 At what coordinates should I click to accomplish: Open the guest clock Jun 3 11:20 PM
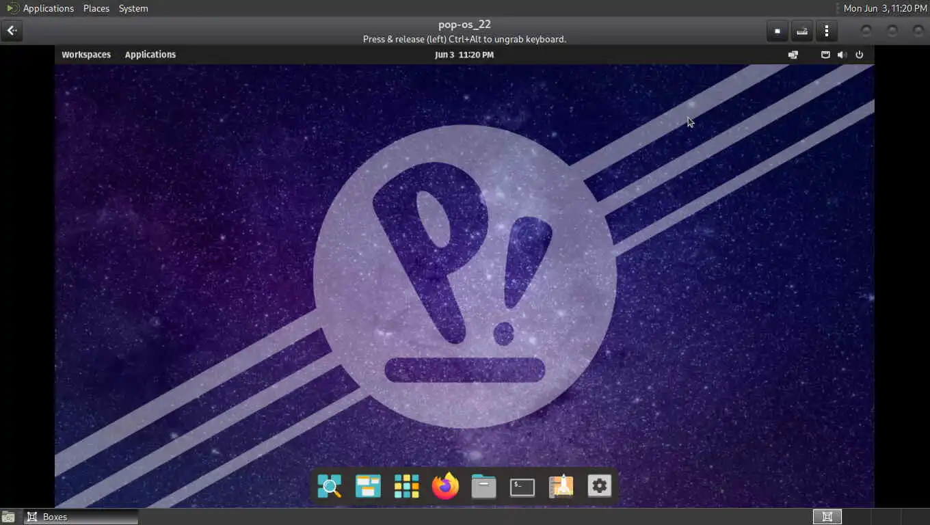click(x=464, y=55)
